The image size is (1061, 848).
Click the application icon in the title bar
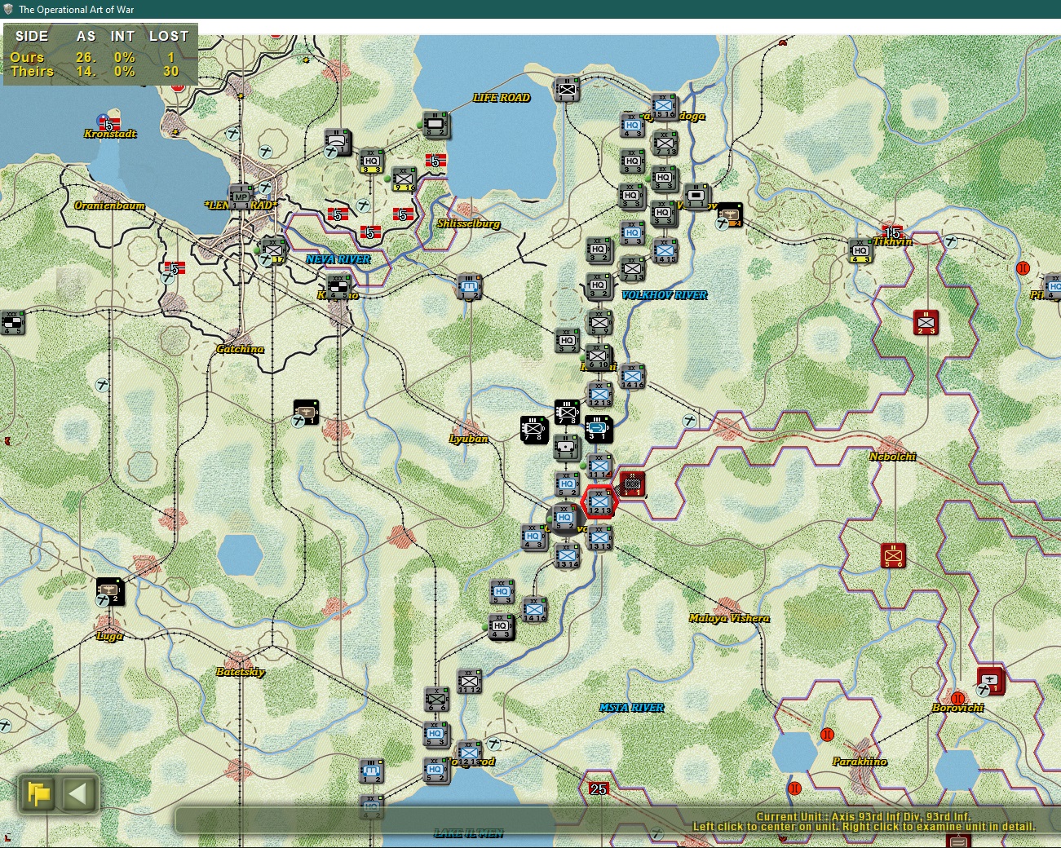click(x=9, y=9)
